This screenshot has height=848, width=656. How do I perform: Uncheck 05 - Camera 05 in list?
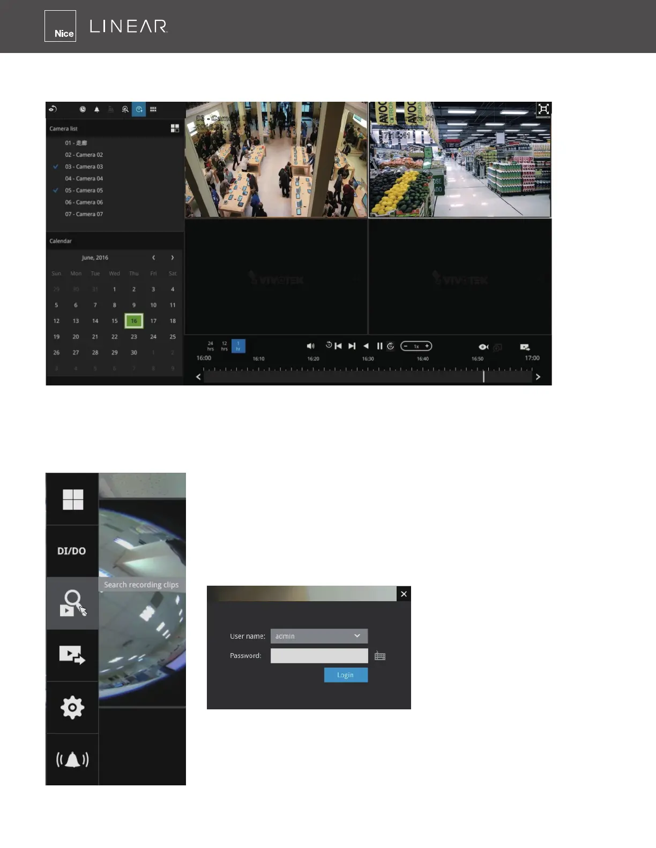coord(56,190)
